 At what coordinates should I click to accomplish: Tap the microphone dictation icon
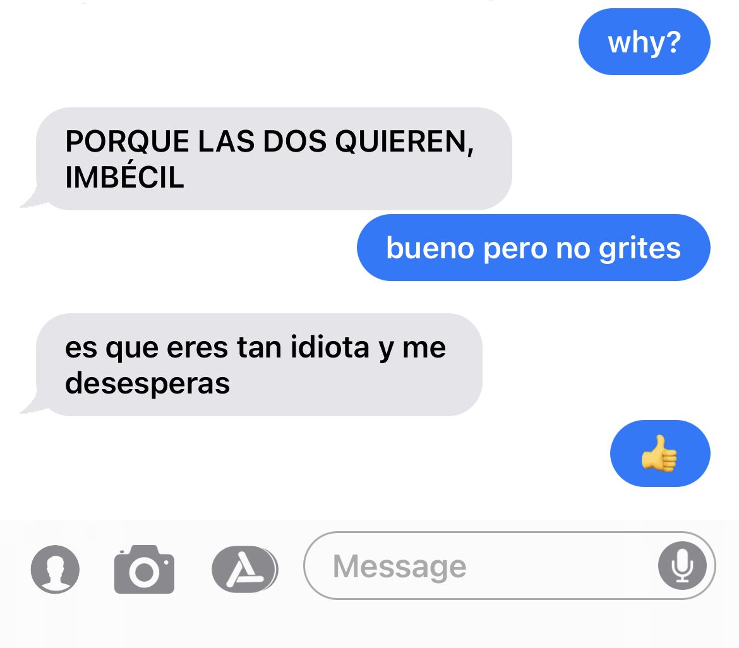pos(682,565)
